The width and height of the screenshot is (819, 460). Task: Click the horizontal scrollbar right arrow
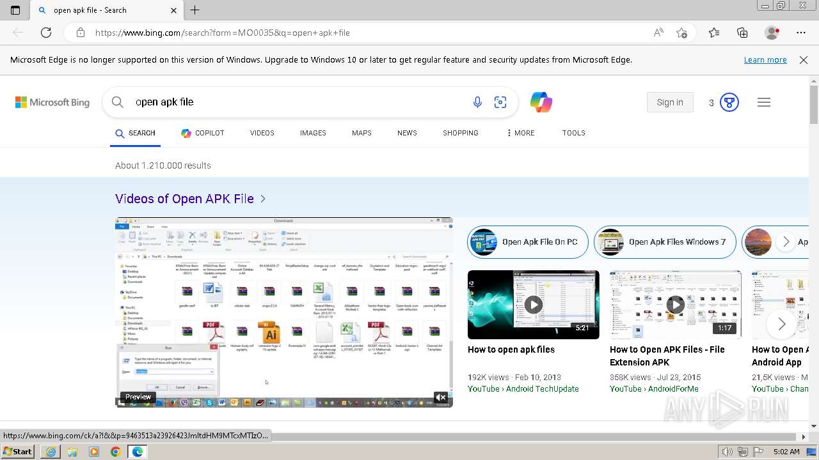click(x=804, y=437)
